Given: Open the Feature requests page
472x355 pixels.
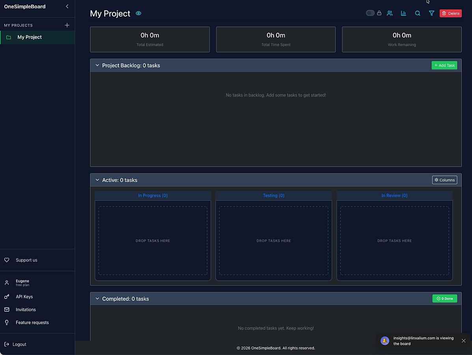Looking at the screenshot, I should [32, 323].
